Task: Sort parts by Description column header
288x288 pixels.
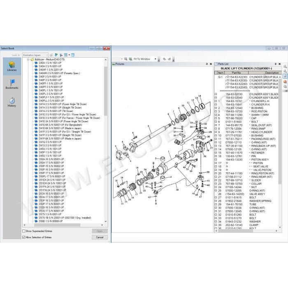Action: (x=265, y=73)
